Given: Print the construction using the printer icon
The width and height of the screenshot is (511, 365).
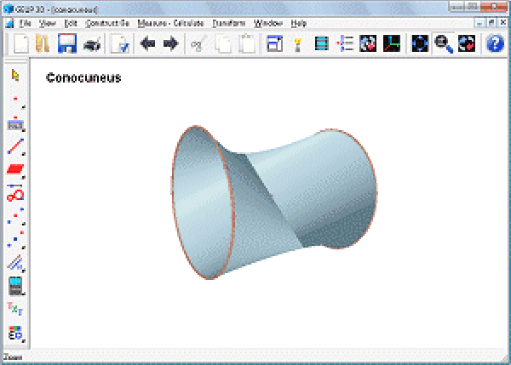Looking at the screenshot, I should click(91, 44).
